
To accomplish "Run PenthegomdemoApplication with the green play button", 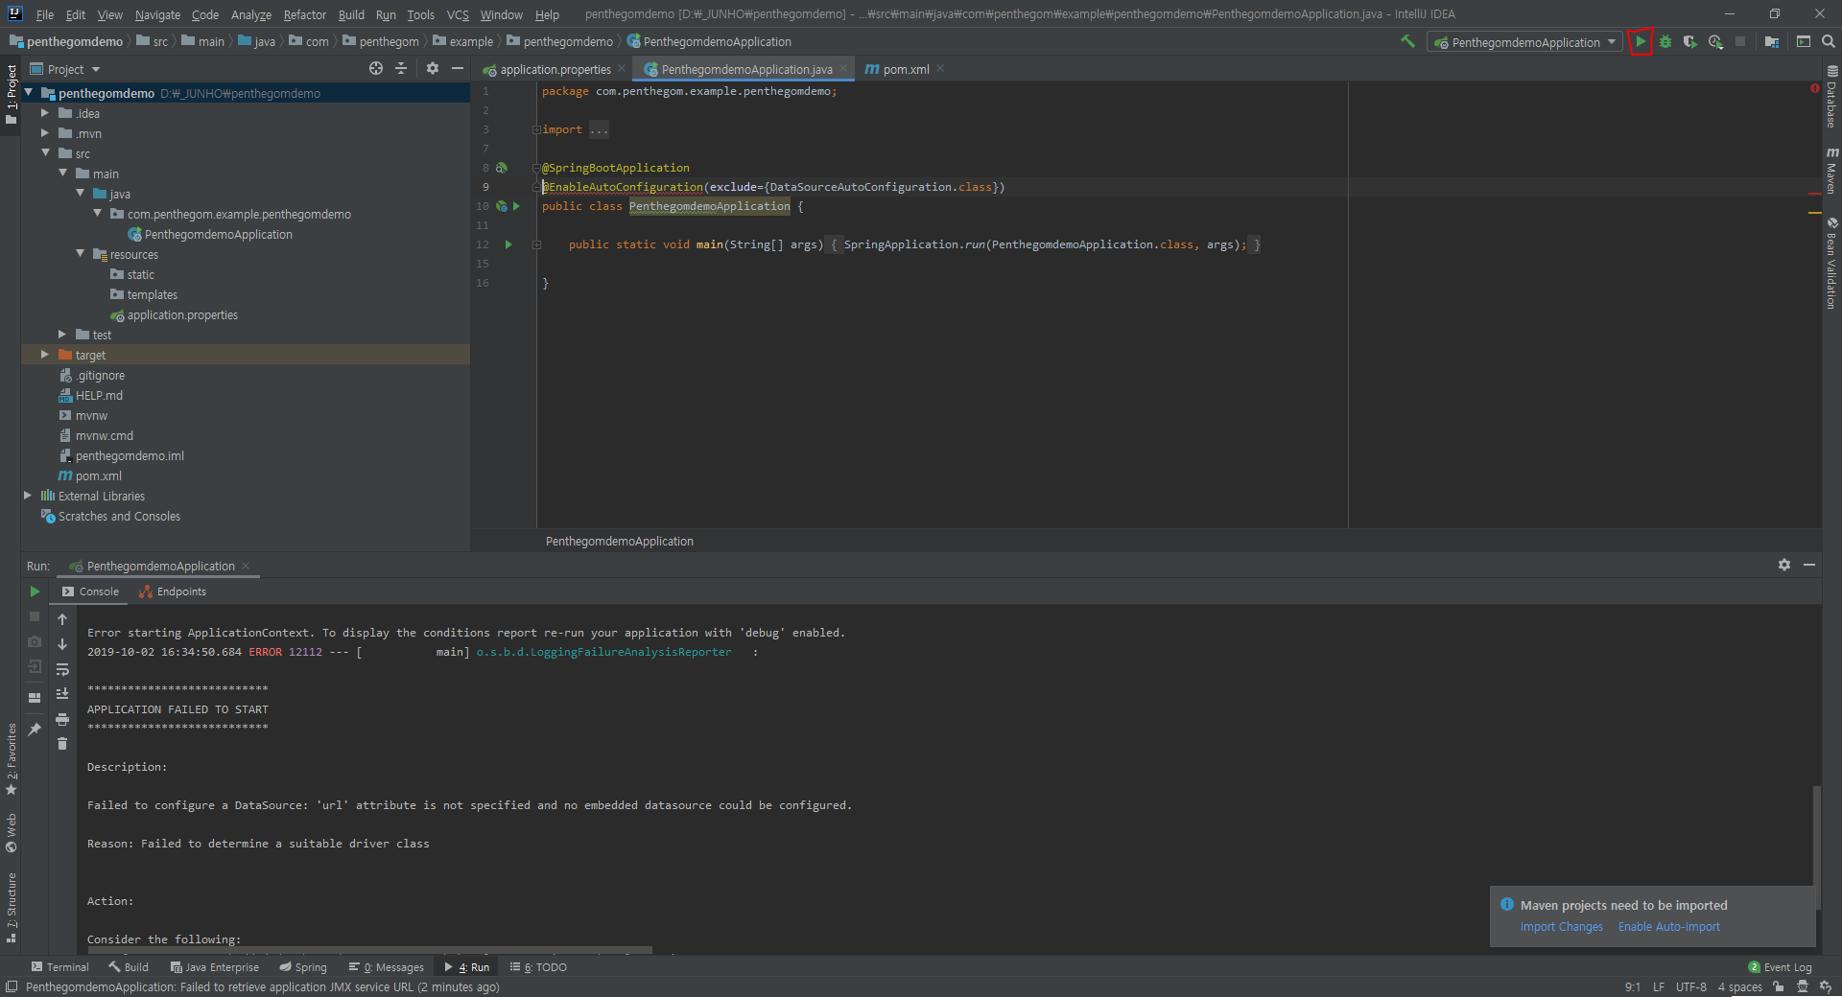I will click(1641, 42).
